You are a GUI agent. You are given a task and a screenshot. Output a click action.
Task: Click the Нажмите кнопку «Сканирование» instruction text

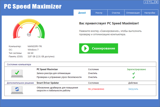110,33
